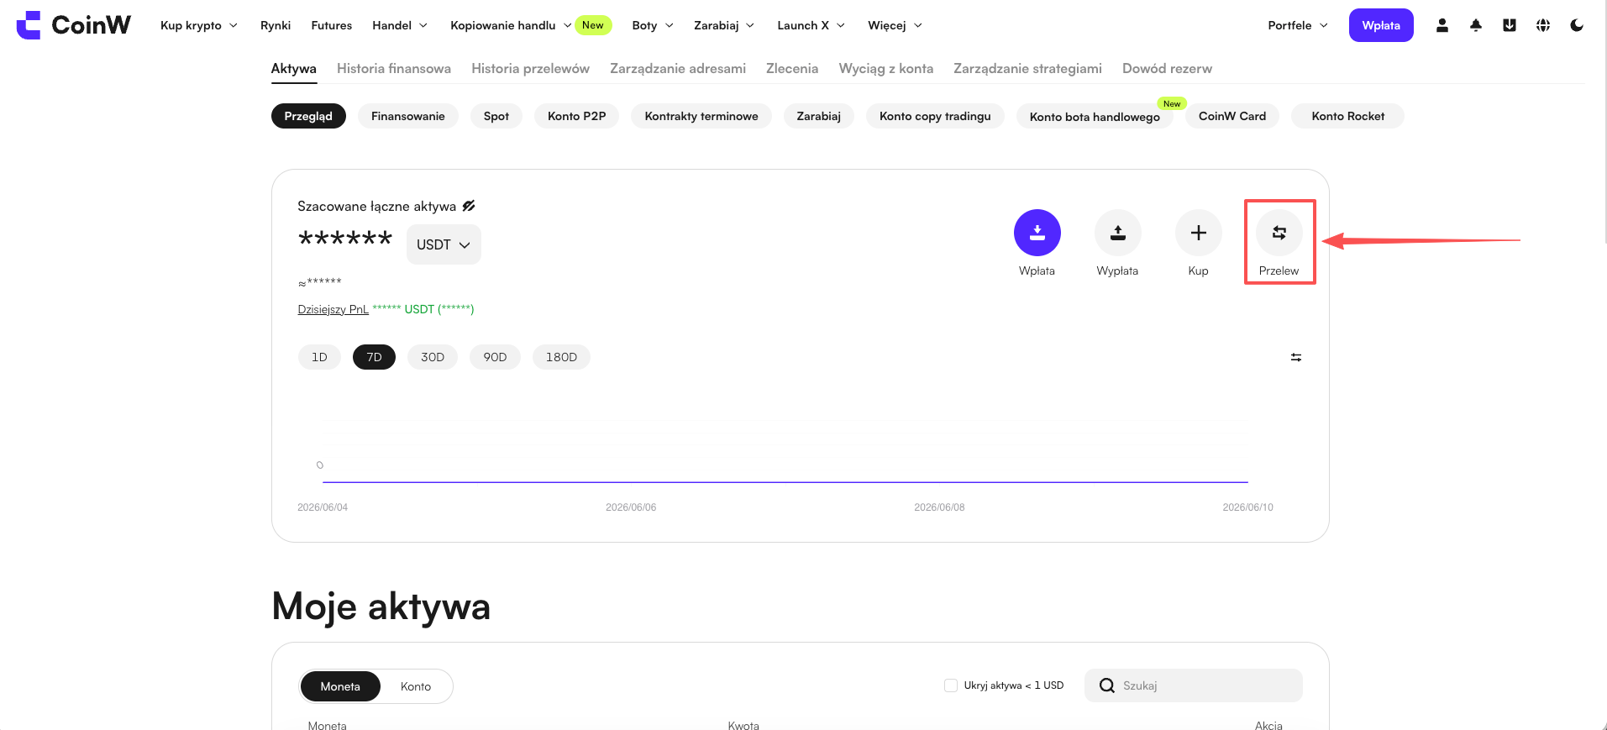Open the Futures page

point(332,25)
